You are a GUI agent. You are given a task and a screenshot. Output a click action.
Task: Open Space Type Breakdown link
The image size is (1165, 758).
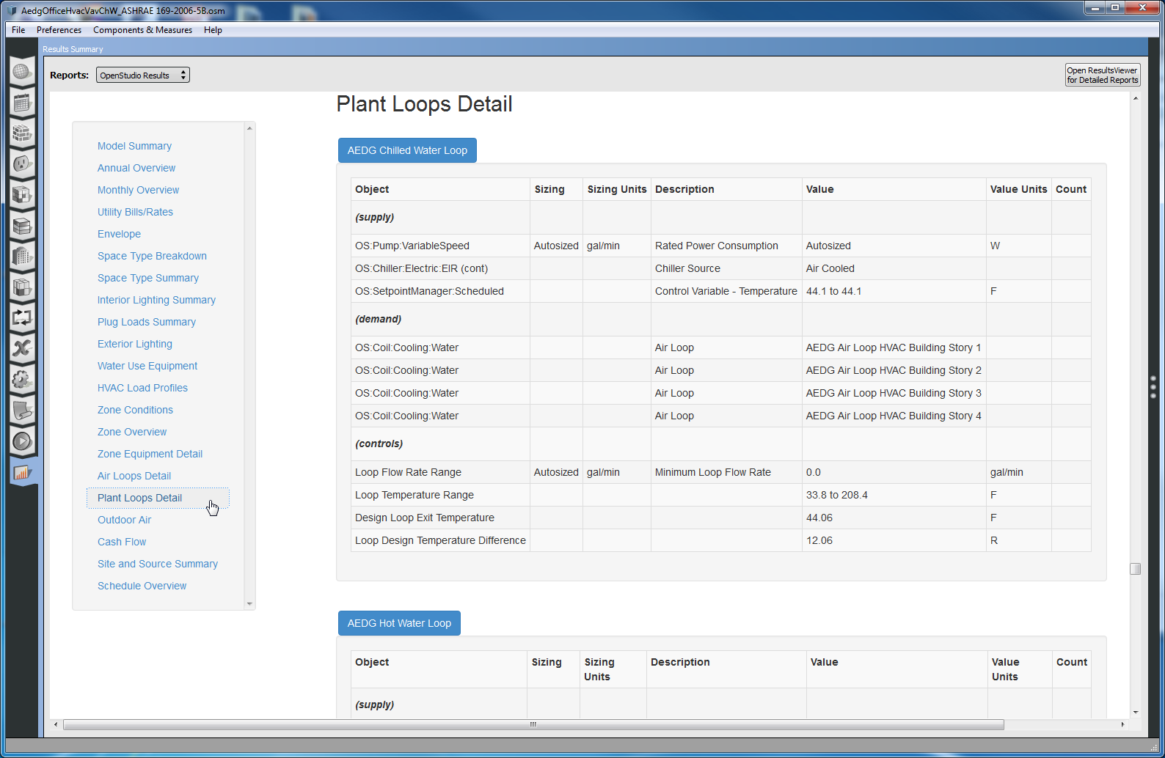click(x=152, y=256)
